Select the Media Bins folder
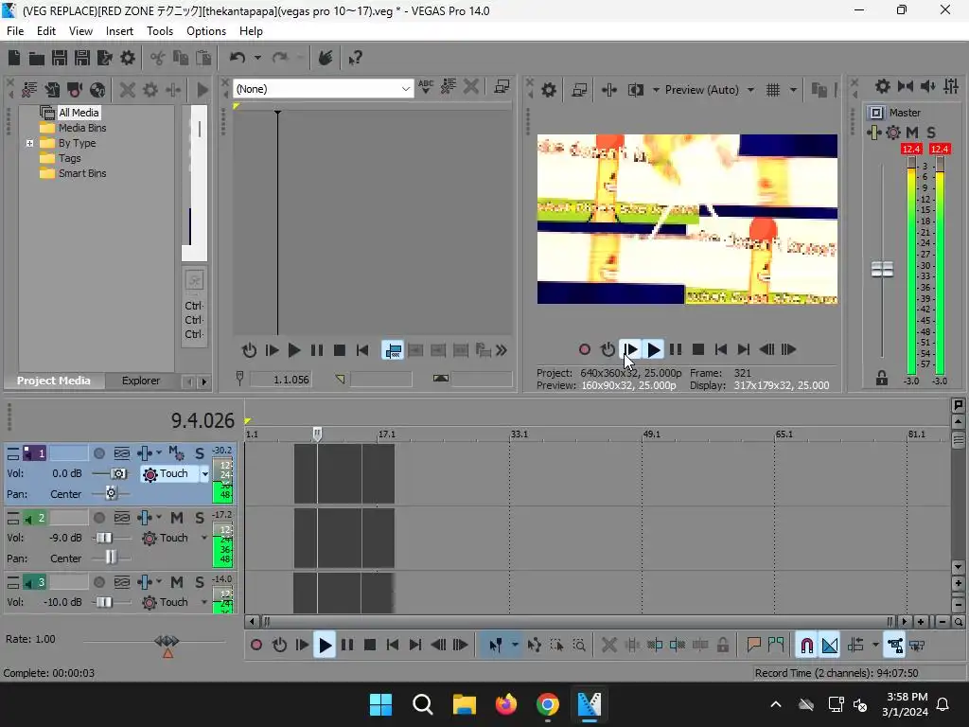Viewport: 969px width, 727px height. click(81, 128)
